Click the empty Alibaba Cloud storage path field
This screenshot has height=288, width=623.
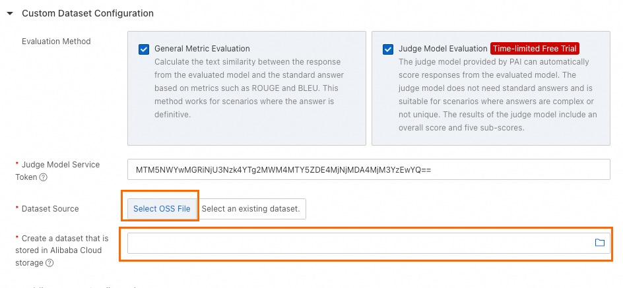coord(369,243)
